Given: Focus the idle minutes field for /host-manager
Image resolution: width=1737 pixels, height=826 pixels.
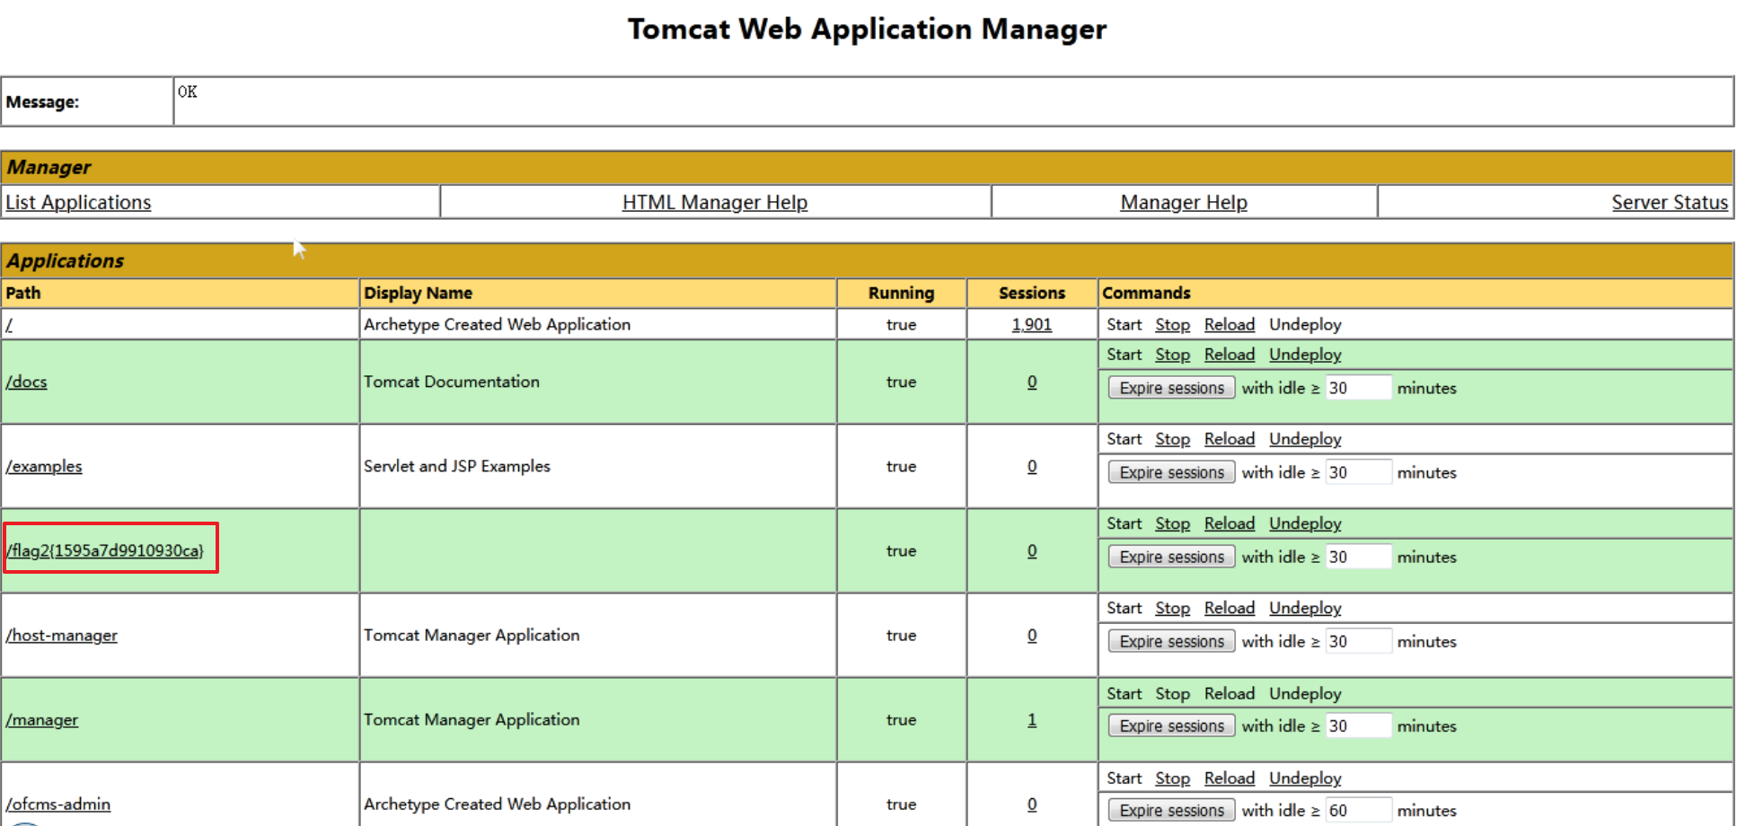Looking at the screenshot, I should point(1358,641).
